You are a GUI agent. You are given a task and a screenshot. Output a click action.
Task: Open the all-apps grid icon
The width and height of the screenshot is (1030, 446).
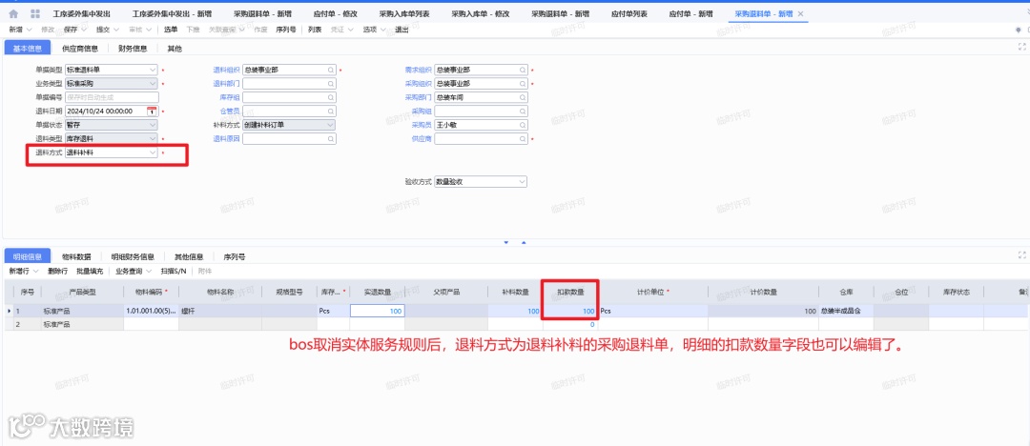click(x=35, y=13)
